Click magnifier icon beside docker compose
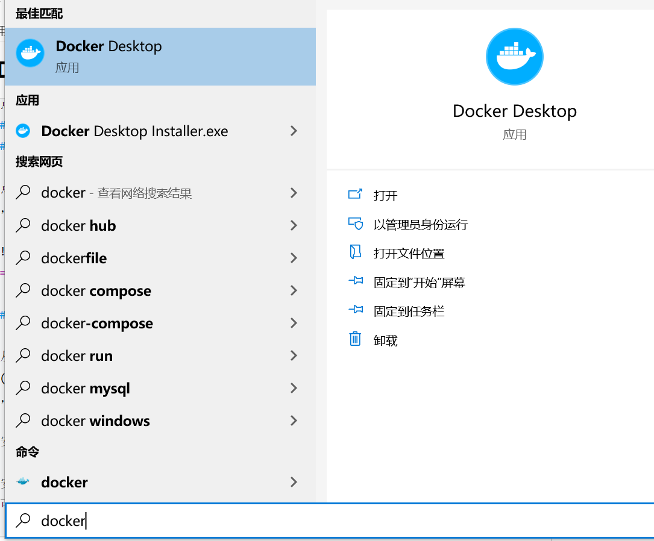654x541 pixels. pos(23,290)
